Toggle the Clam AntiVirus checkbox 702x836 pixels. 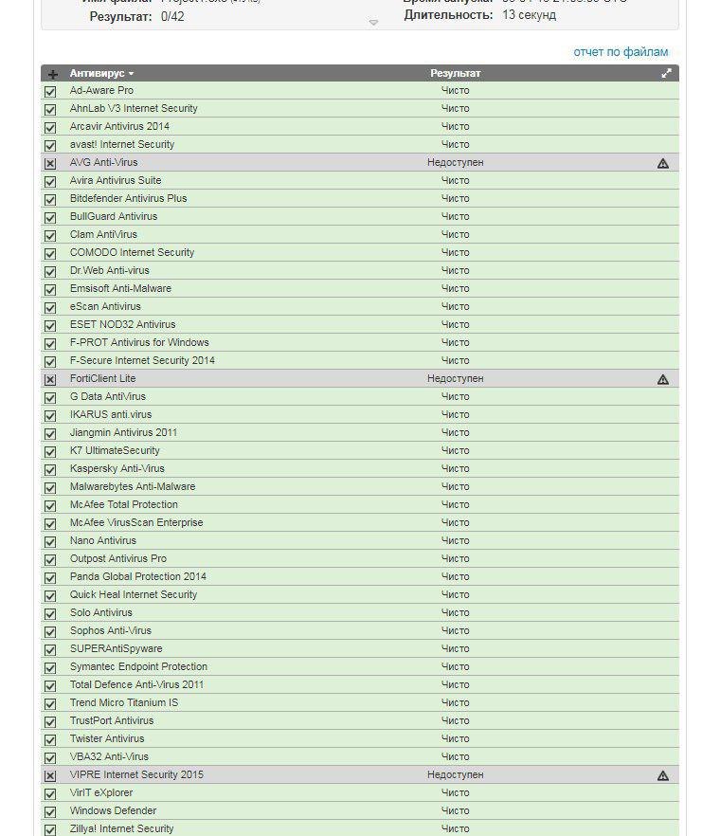(x=50, y=236)
